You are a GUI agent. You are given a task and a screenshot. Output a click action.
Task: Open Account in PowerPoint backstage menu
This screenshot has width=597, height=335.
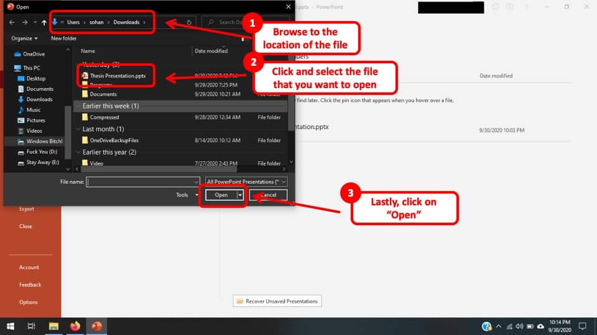coord(29,267)
